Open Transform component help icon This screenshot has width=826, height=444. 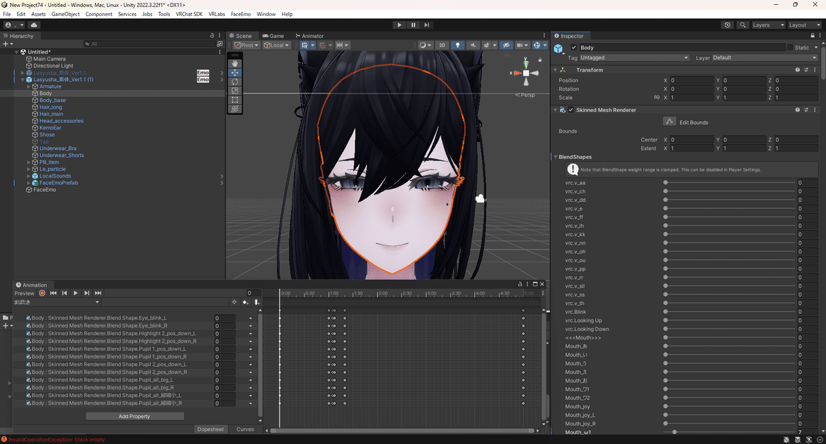click(798, 70)
